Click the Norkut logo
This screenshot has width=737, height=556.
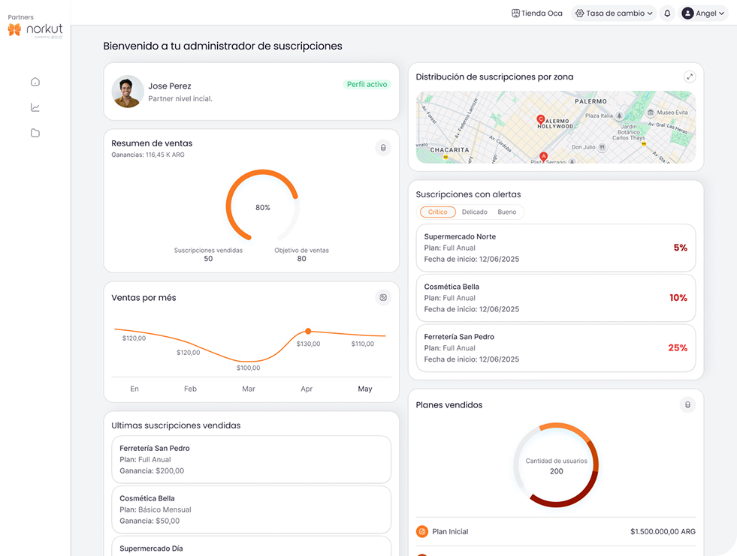tap(35, 29)
